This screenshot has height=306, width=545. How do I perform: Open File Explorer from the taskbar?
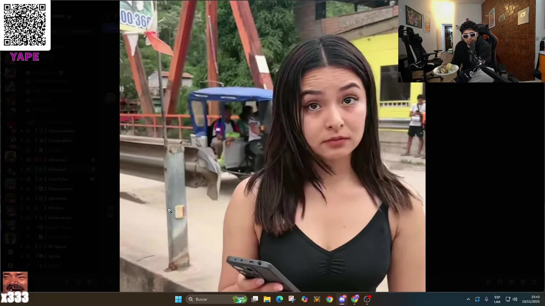pyautogui.click(x=267, y=299)
